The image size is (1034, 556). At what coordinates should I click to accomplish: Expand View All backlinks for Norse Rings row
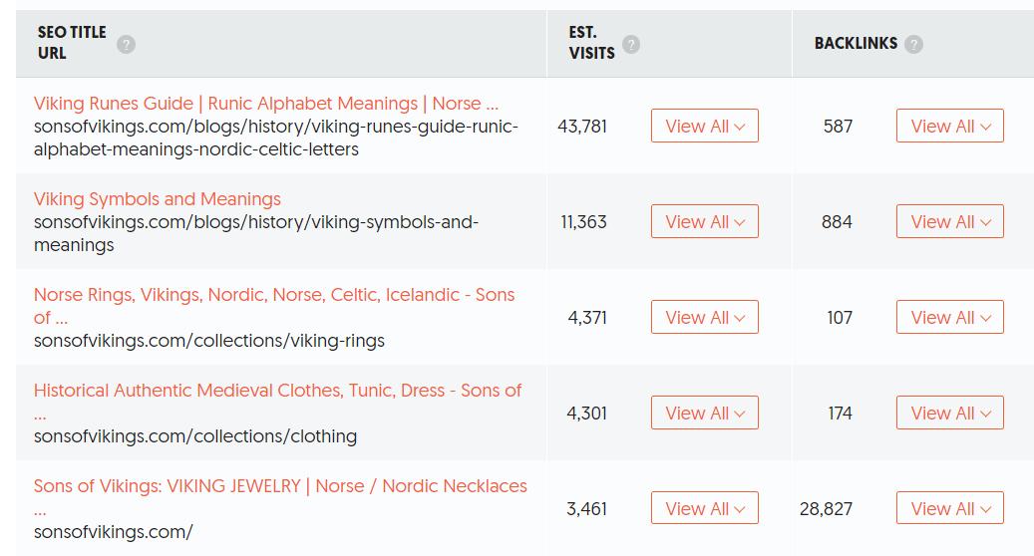tap(949, 318)
